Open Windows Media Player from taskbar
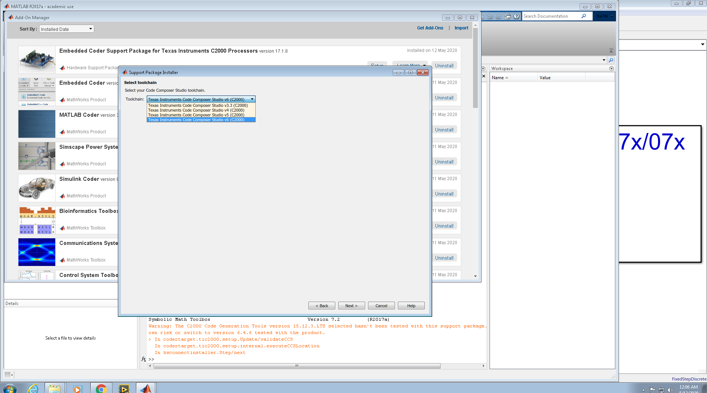 coord(77,388)
